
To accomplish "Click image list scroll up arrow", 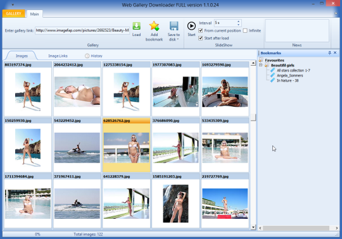I will [253, 63].
